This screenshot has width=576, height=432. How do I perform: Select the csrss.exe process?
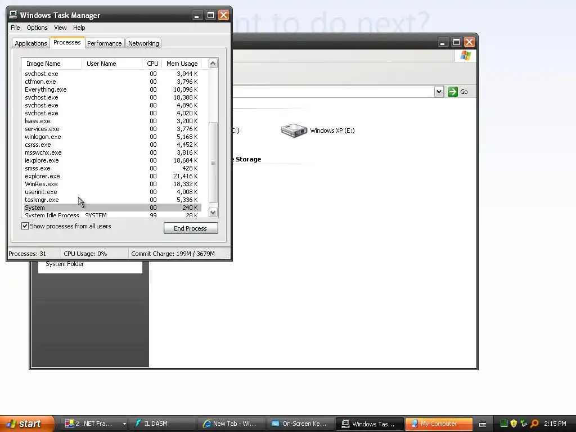click(112, 145)
